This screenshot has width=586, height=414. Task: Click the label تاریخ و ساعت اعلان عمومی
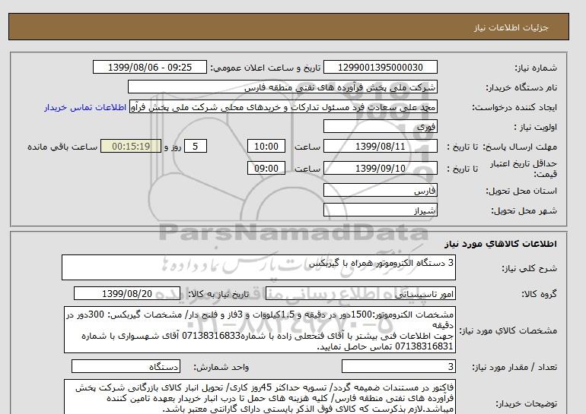point(266,68)
